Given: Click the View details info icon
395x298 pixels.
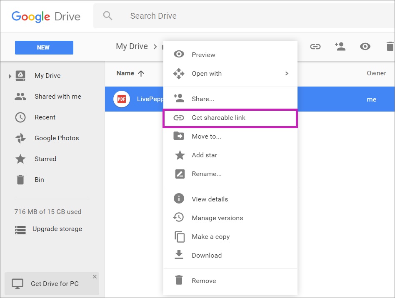Looking at the screenshot, I should (179, 199).
